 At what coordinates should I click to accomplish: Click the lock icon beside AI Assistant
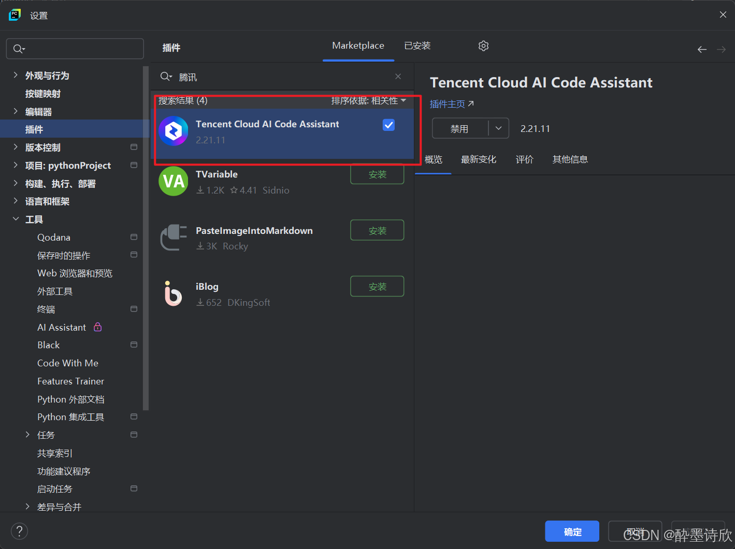(97, 327)
